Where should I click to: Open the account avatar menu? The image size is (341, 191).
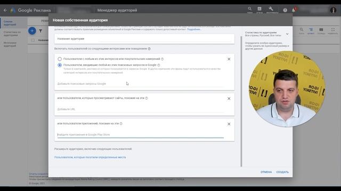(333, 10)
